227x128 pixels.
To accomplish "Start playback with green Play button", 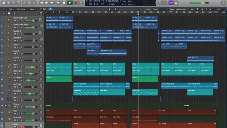I will coord(70,3).
